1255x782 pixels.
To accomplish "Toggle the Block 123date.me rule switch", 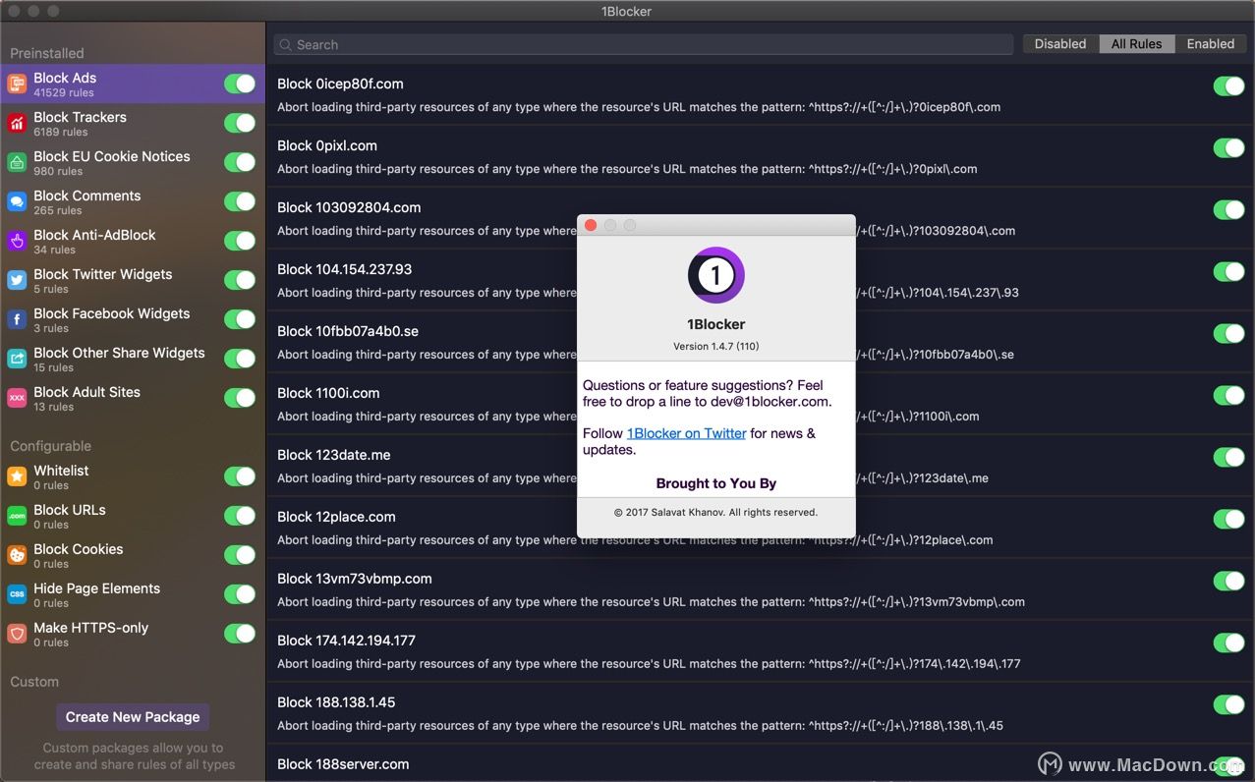I will [1228, 458].
